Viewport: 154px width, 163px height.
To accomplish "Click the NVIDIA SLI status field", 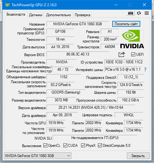I will pyautogui.click(x=95, y=138).
